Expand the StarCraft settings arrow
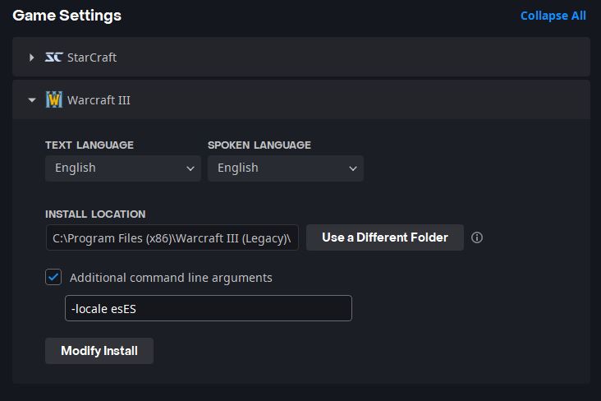 (32, 58)
